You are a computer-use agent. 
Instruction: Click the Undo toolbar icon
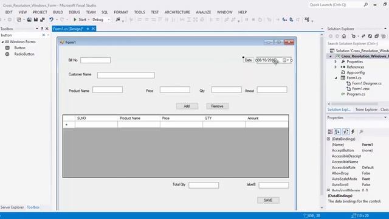[51, 19]
